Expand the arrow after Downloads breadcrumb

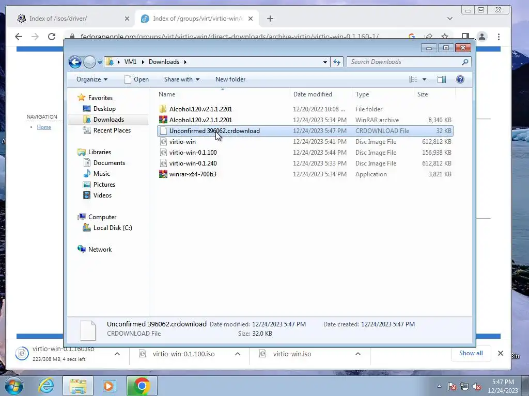tap(185, 62)
